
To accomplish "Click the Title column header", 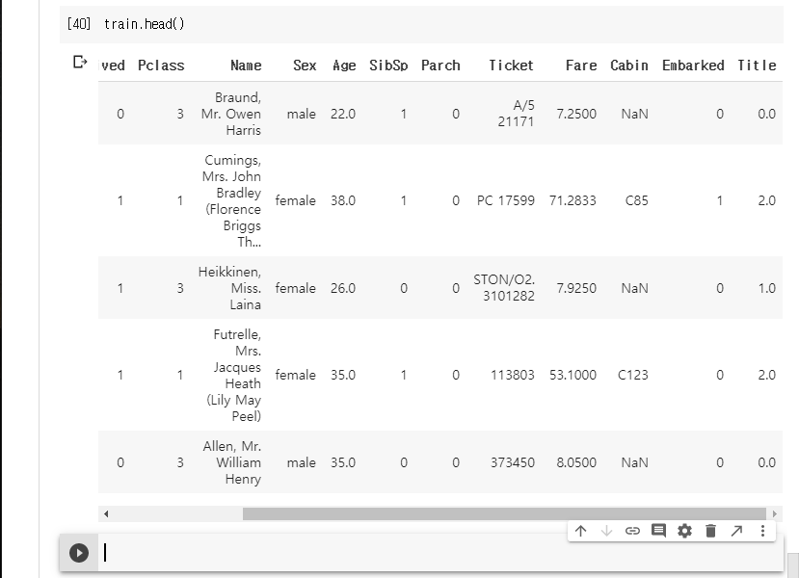I will click(x=757, y=66).
